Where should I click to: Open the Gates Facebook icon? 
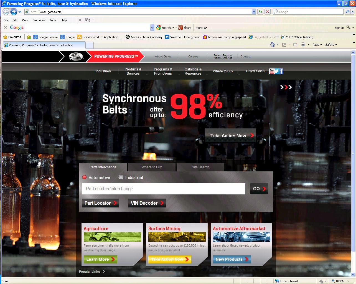pos(281,71)
